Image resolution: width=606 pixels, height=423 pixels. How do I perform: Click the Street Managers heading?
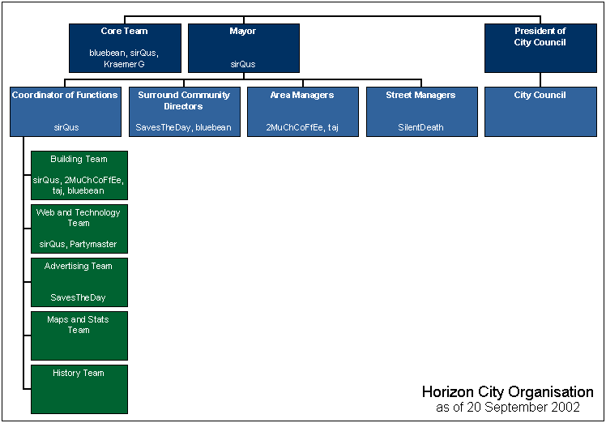[420, 96]
